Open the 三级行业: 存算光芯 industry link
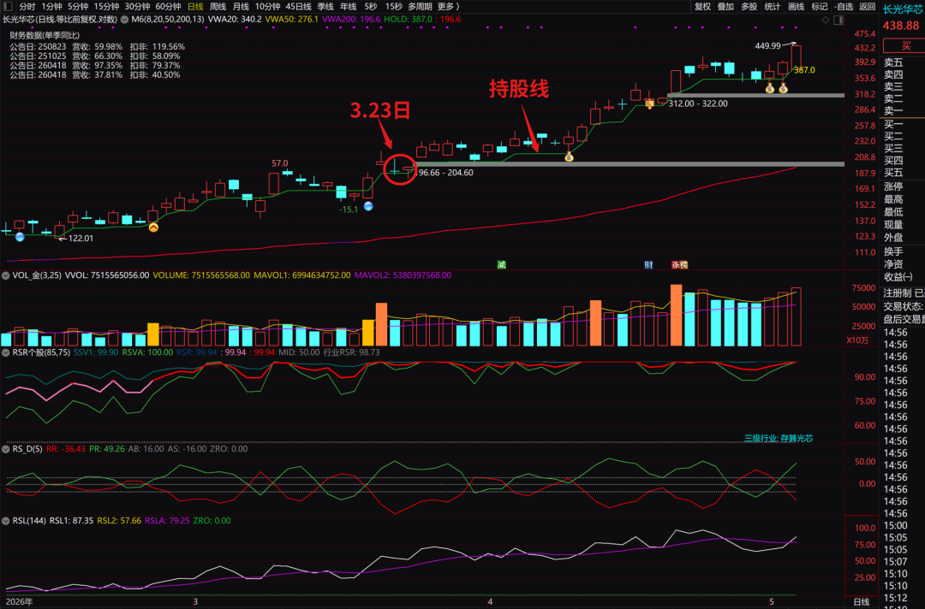 (778, 438)
